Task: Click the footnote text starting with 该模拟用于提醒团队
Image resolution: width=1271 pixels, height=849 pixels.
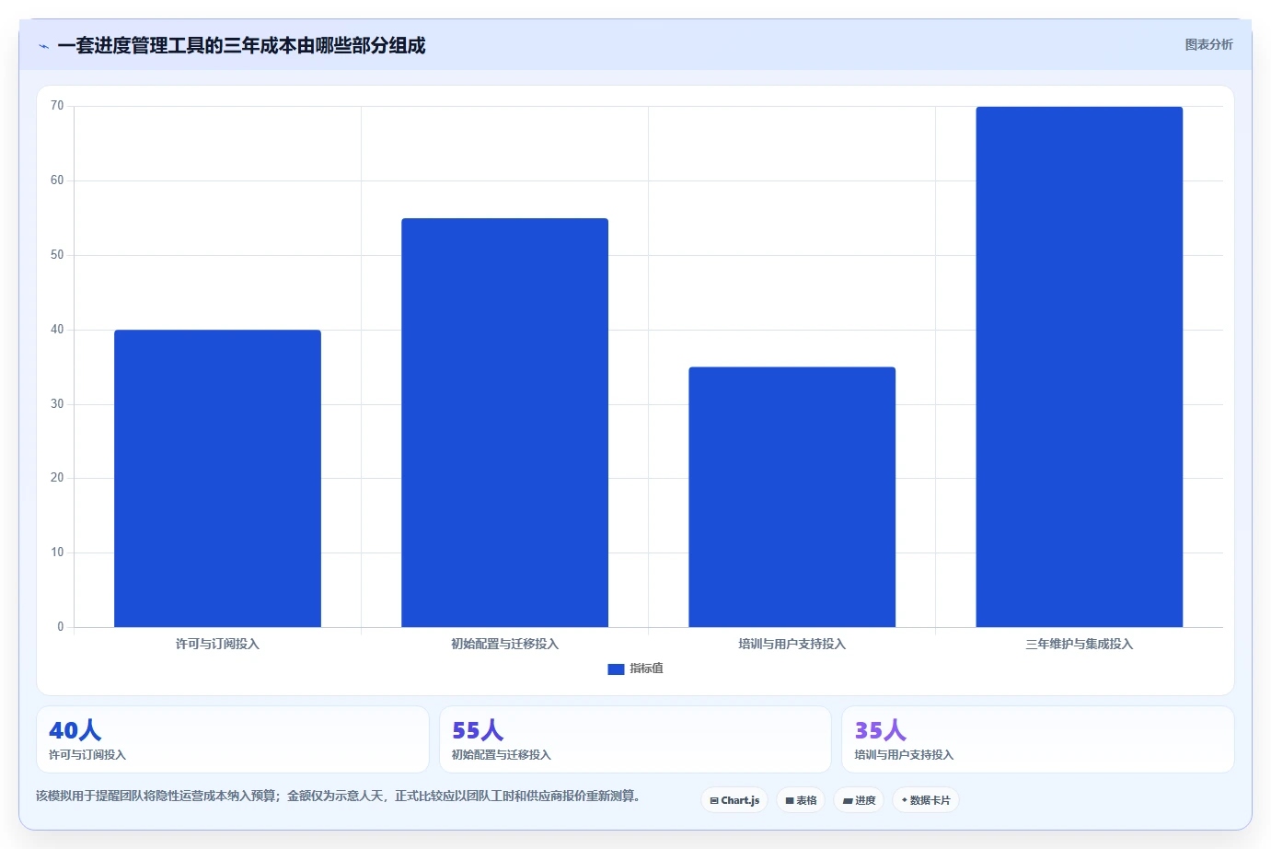Action: pos(339,796)
